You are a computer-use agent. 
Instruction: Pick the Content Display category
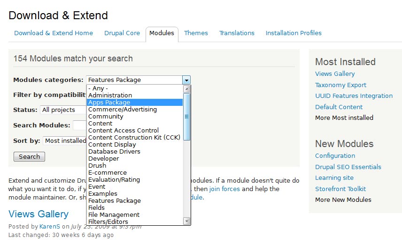[x=135, y=145]
